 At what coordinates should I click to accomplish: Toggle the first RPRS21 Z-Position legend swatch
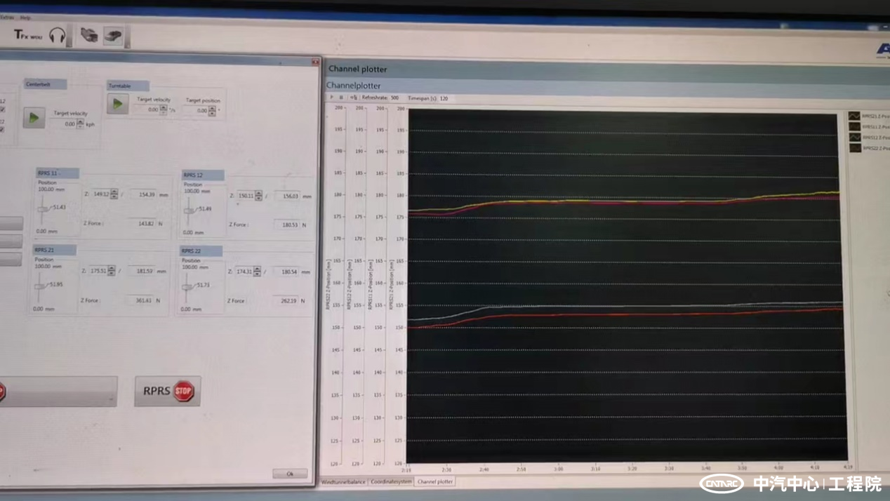click(854, 116)
